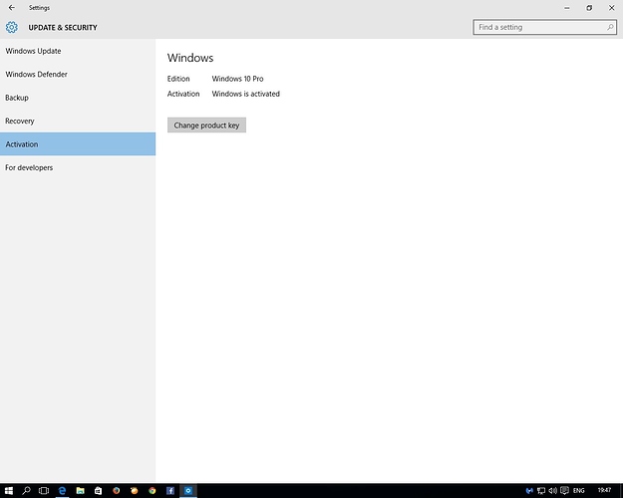Screen dimensions: 623x498
Task: Open File Explorer from the taskbar
Action: [81, 491]
